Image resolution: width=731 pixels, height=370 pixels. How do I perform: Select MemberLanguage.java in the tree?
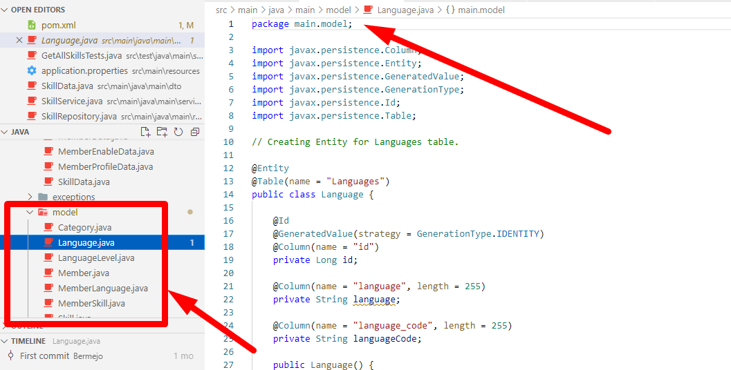pos(102,289)
